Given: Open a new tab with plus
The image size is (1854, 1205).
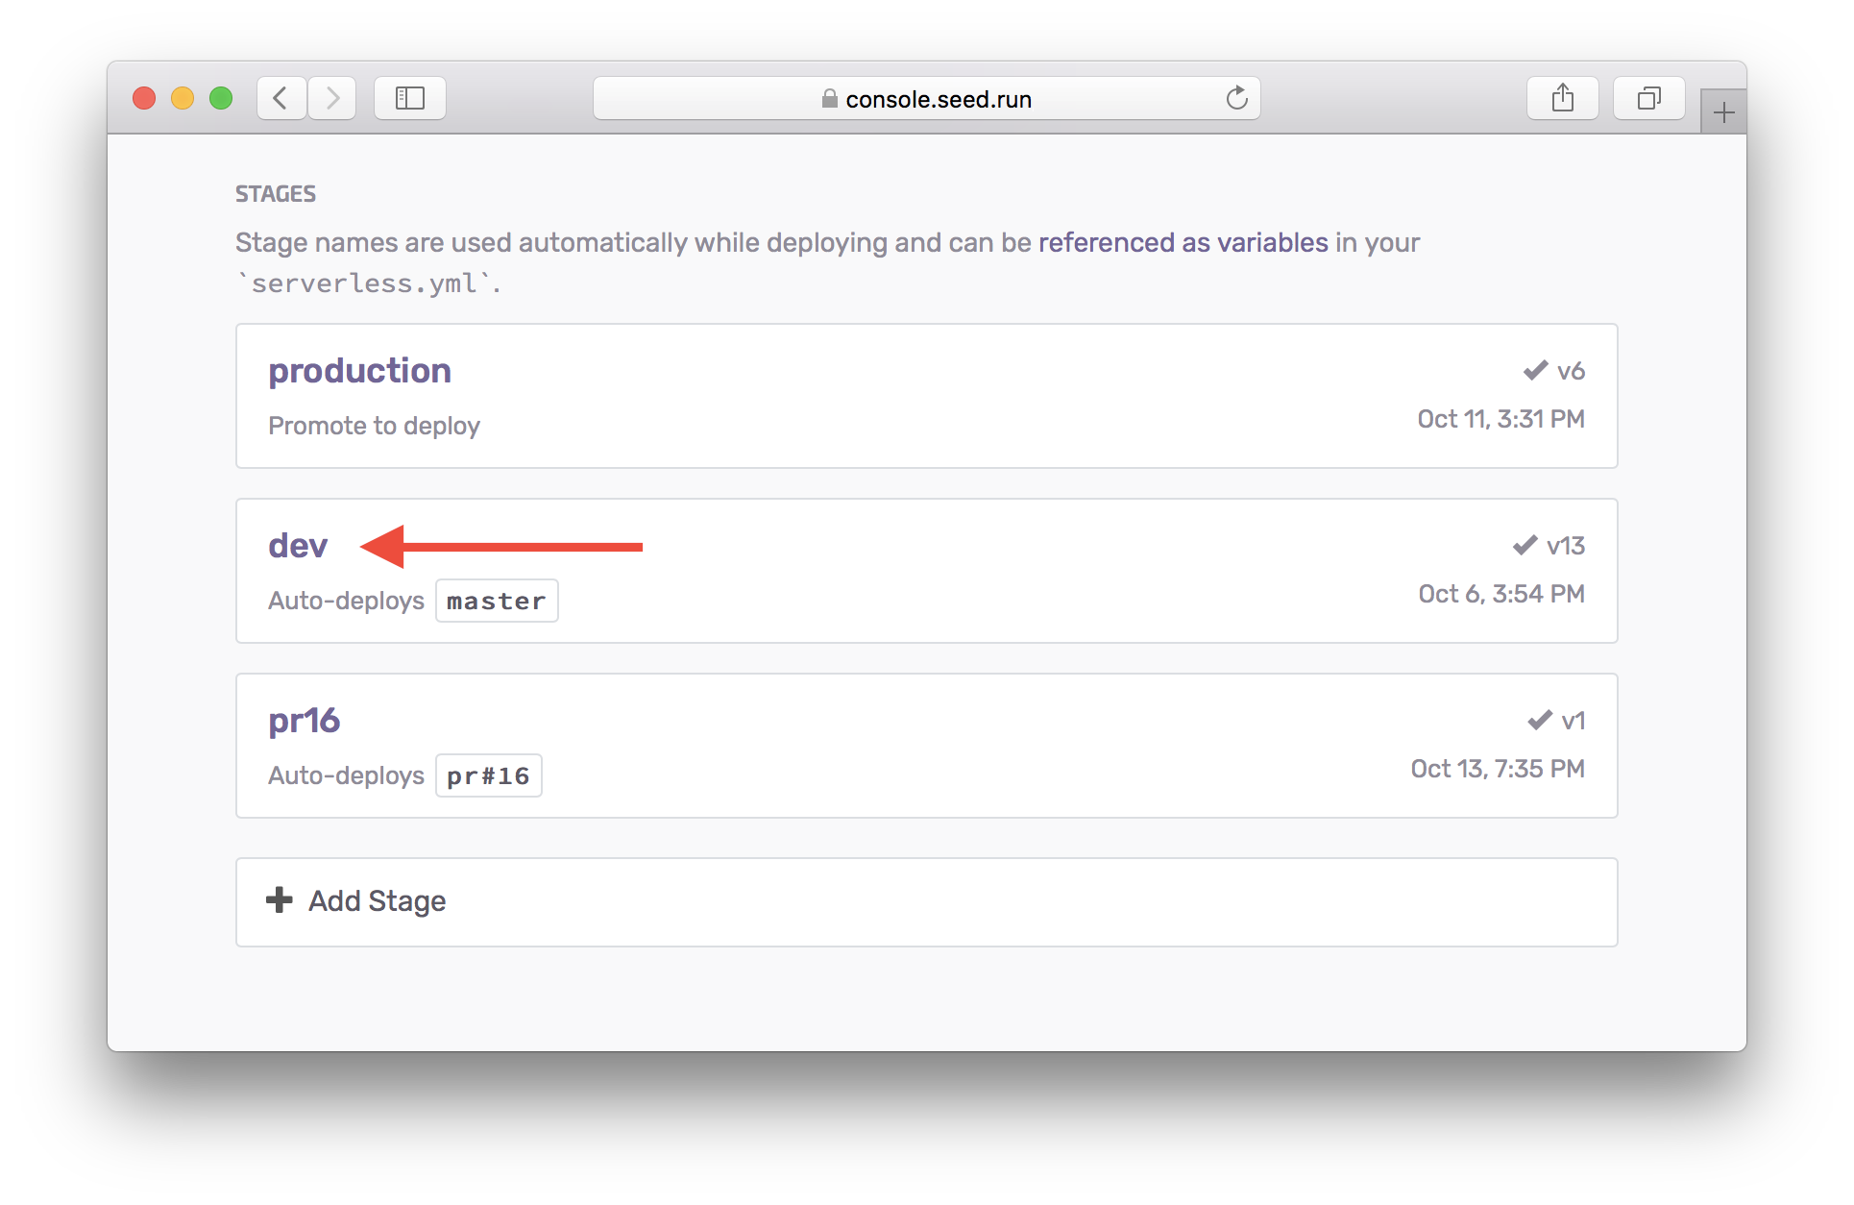Looking at the screenshot, I should pos(1723,112).
